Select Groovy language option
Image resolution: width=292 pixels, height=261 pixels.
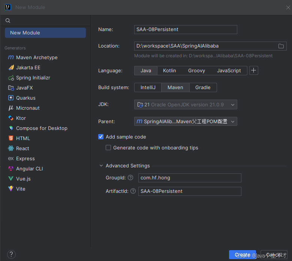pos(196,71)
